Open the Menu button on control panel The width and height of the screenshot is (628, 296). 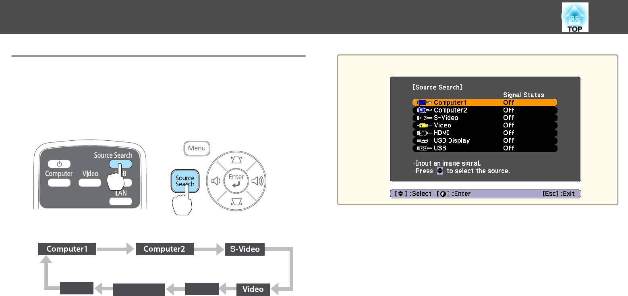pyautogui.click(x=197, y=148)
